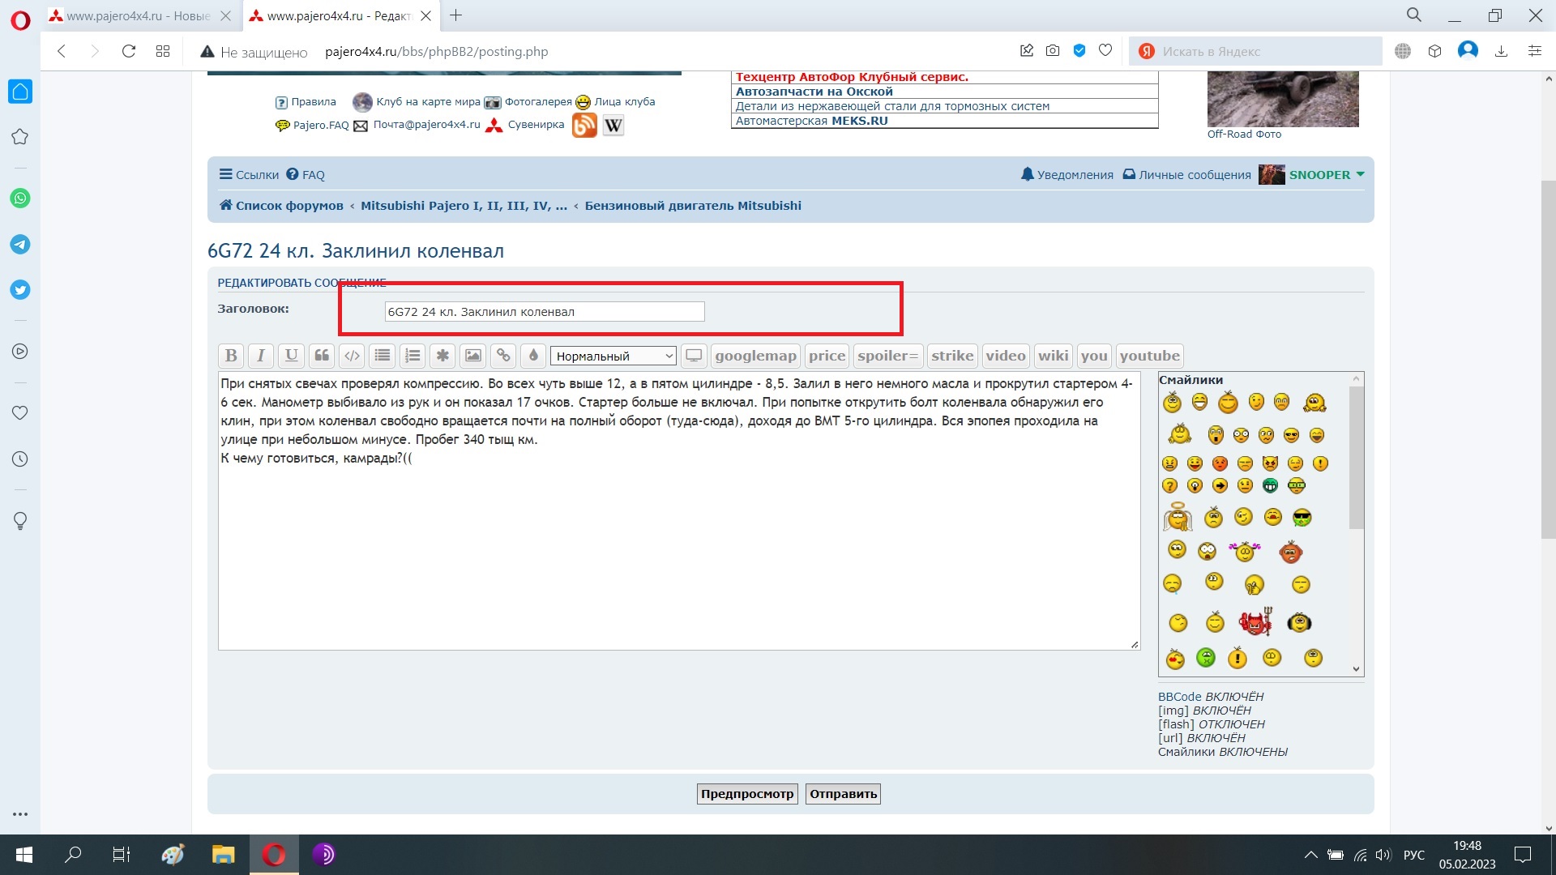
Task: Click the RSS feed icon
Action: 584,126
